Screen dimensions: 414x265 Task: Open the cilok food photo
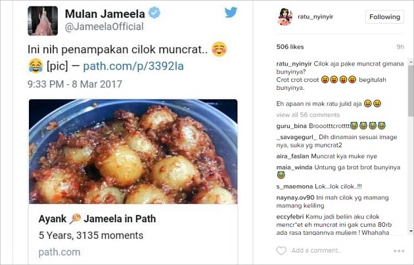click(x=133, y=152)
